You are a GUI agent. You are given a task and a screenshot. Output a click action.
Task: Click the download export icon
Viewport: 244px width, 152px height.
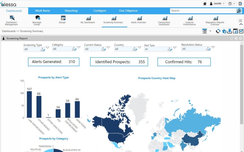[x=230, y=31]
